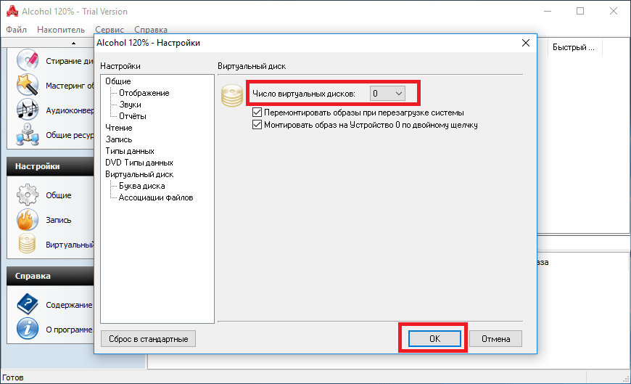Click the erase disc icon in sidebar
Viewport: 631px width, 384px height.
click(28, 60)
